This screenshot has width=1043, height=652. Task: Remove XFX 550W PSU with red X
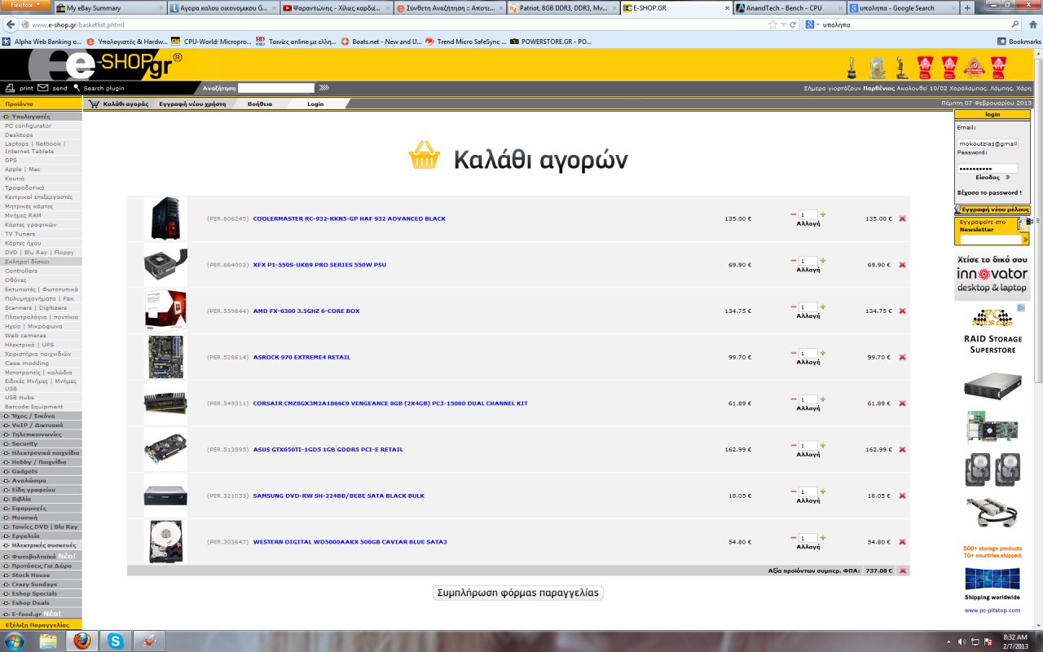(x=902, y=265)
